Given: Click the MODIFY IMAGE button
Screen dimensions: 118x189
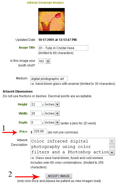Looking at the screenshot, I should coord(59,176).
